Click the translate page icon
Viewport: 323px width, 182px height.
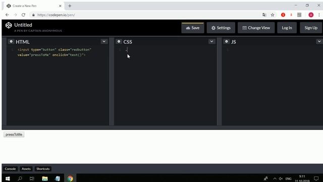(264, 15)
